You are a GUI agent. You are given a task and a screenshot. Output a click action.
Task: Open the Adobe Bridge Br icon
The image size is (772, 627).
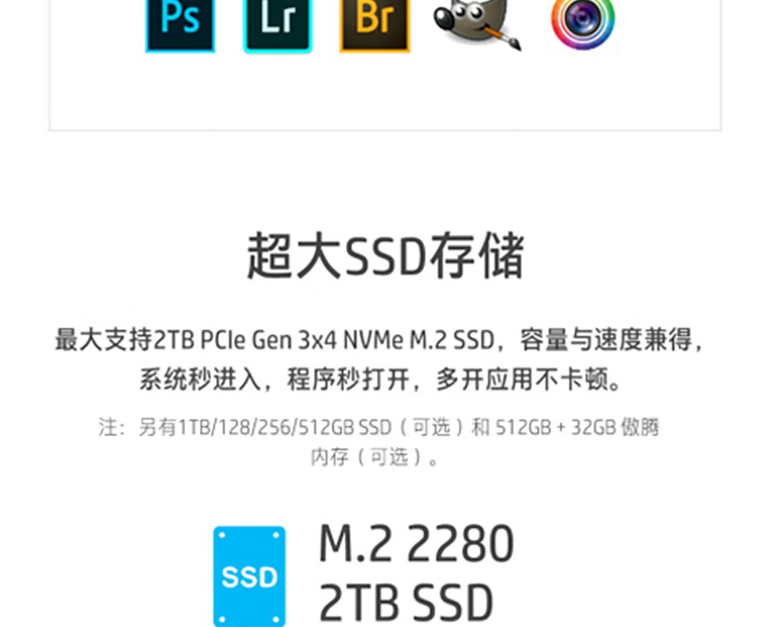coord(375,24)
